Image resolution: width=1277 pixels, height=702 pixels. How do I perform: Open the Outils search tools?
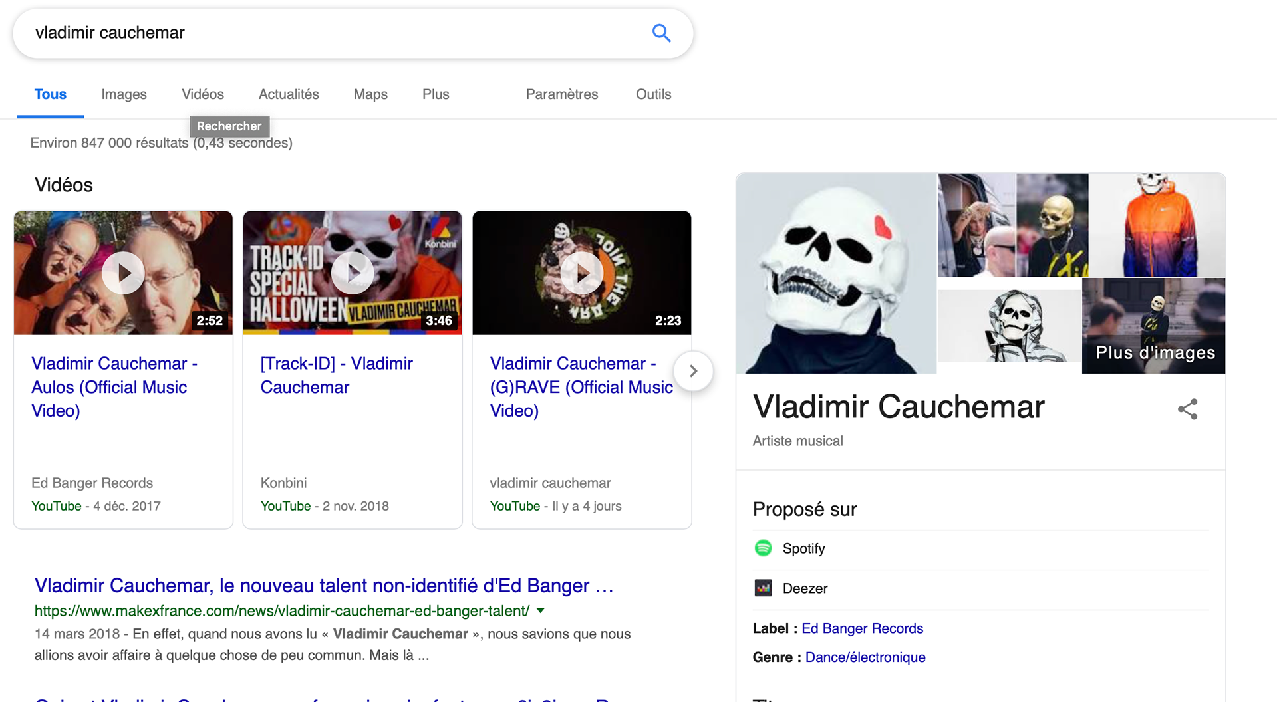653,94
